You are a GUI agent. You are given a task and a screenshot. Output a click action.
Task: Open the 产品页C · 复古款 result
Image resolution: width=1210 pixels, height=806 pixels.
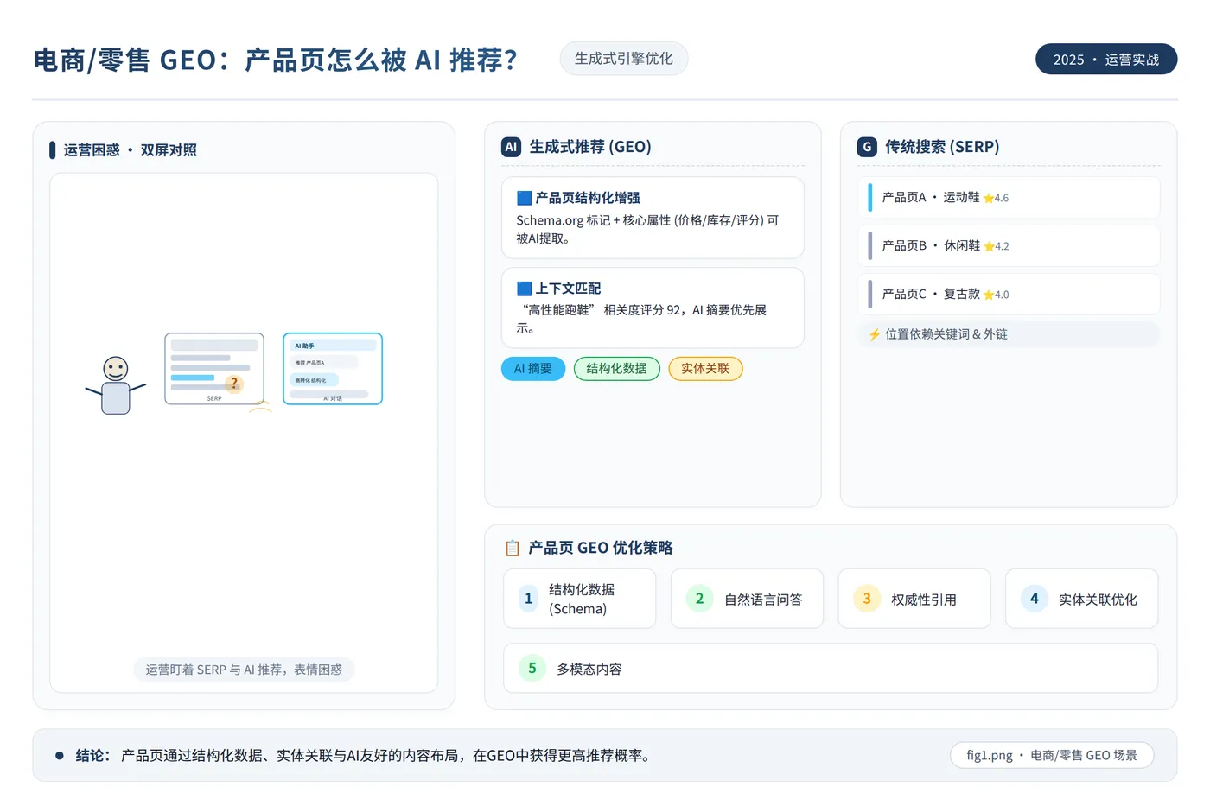(x=1009, y=295)
